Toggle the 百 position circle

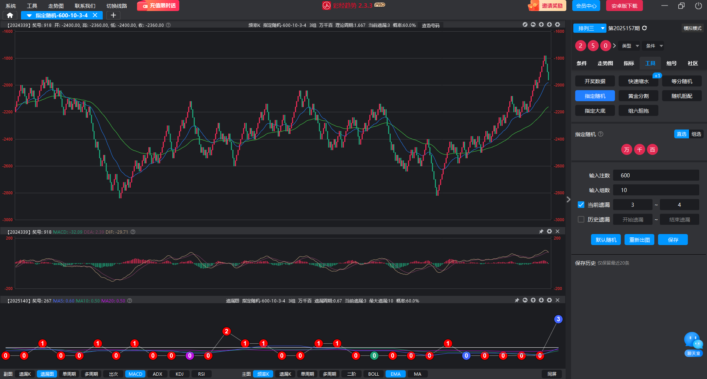(x=653, y=149)
